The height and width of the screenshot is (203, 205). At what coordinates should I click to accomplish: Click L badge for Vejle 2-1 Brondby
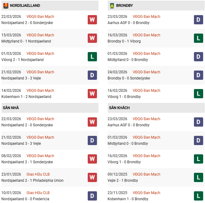click(x=199, y=177)
